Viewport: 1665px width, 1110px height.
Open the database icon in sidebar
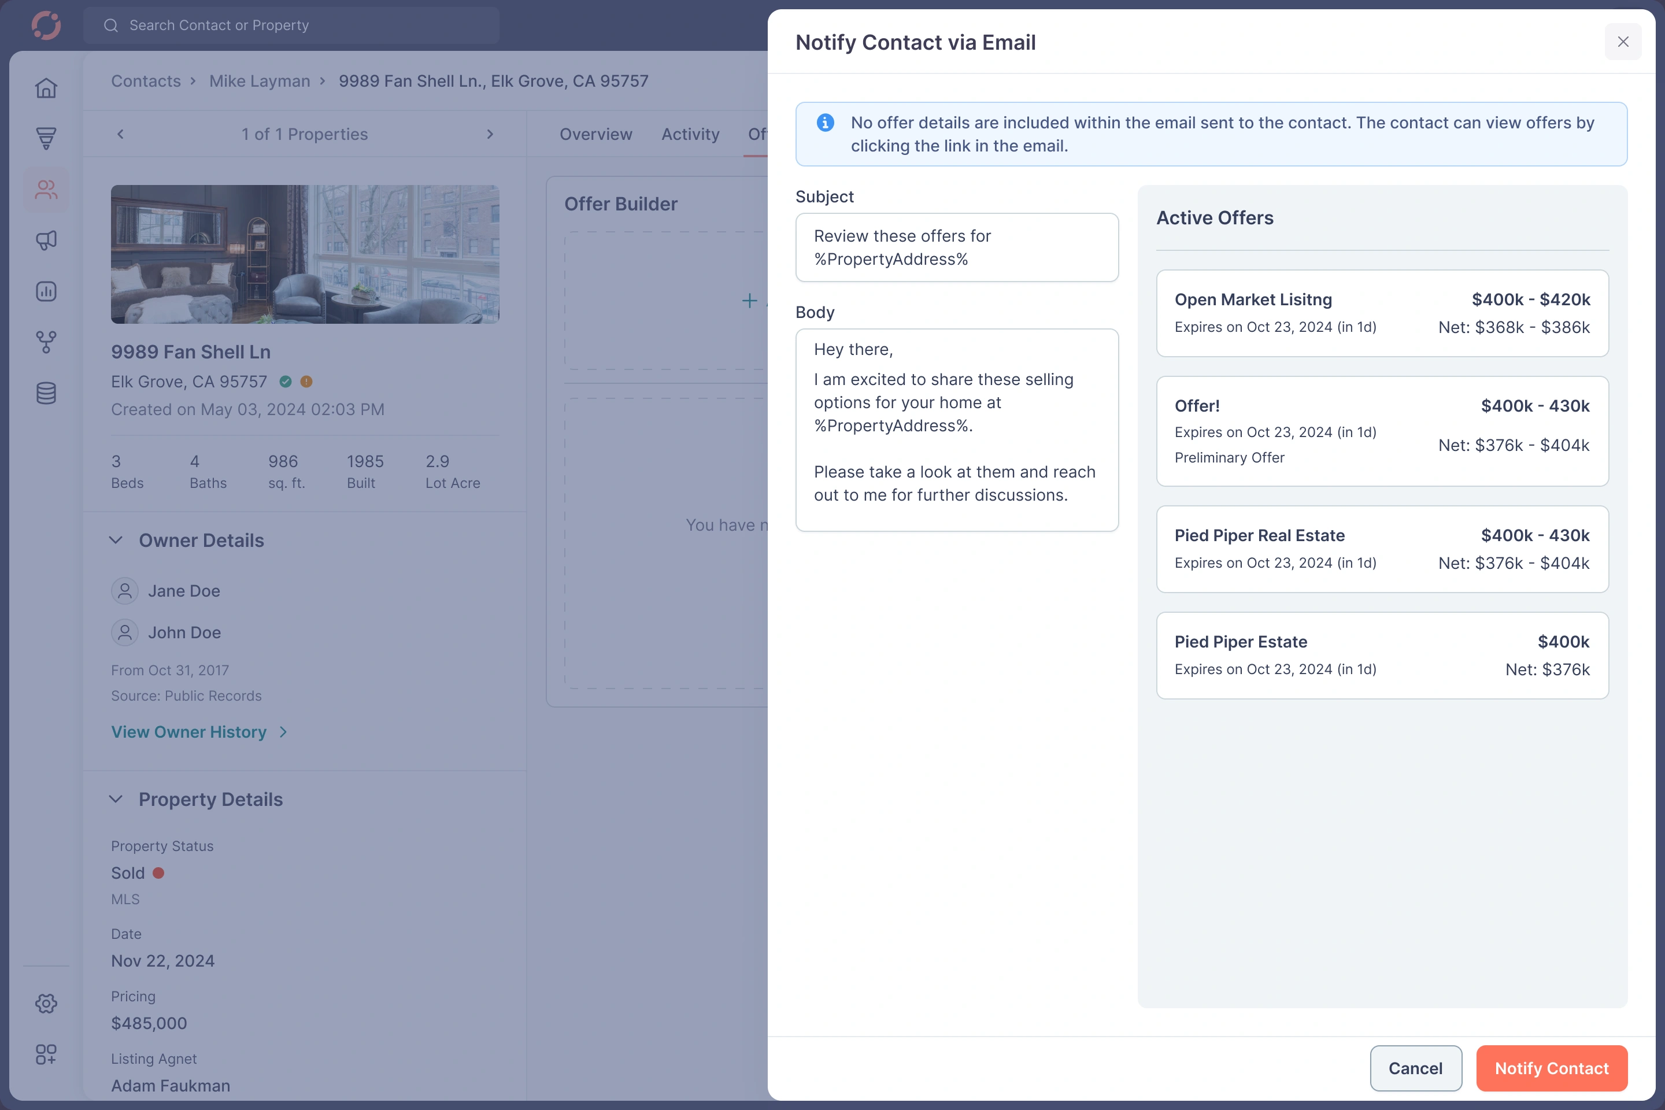[45, 393]
